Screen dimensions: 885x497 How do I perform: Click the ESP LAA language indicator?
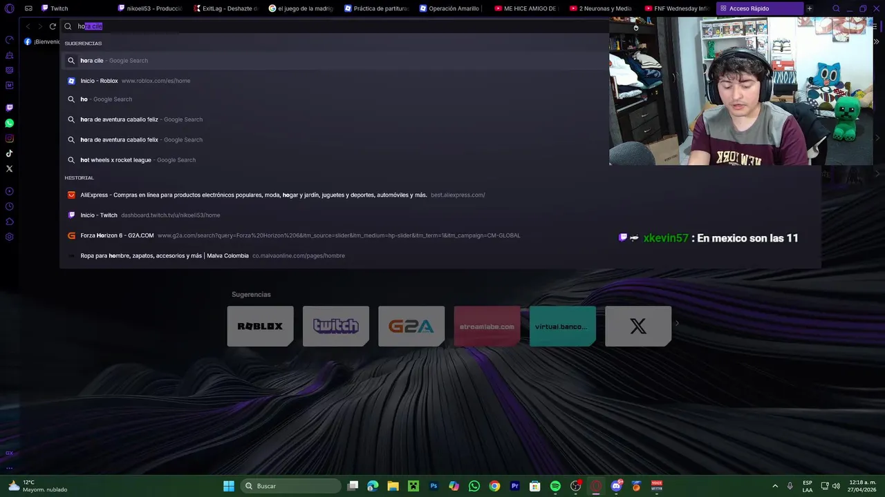pyautogui.click(x=808, y=486)
